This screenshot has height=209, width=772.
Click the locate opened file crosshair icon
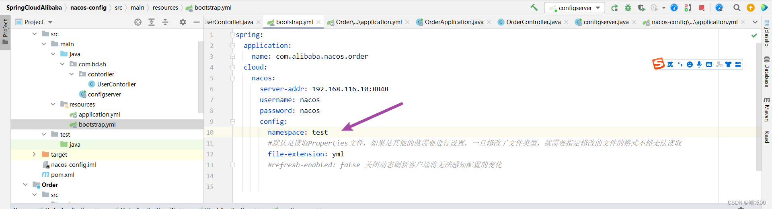(138, 22)
